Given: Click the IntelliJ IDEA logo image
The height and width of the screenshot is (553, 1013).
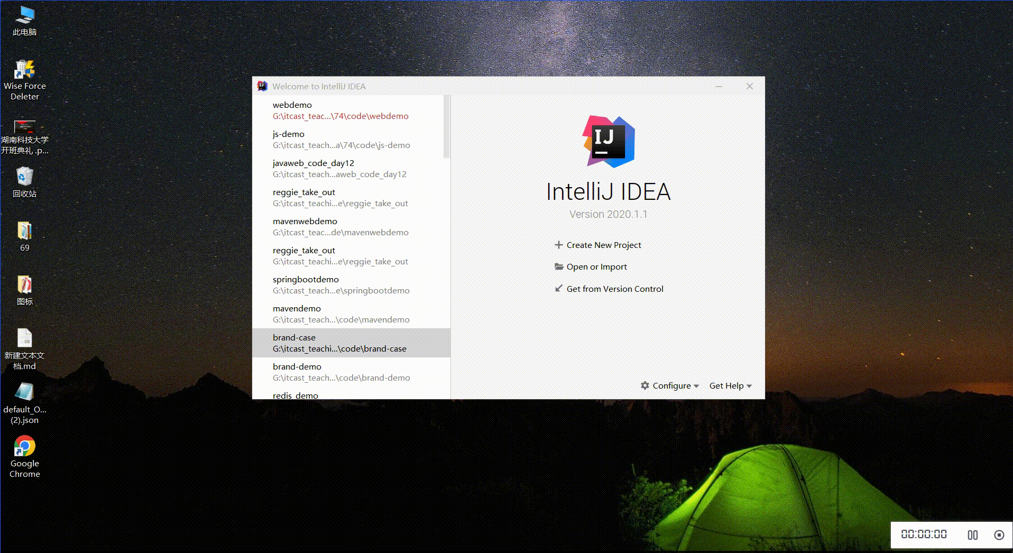Looking at the screenshot, I should pos(609,142).
